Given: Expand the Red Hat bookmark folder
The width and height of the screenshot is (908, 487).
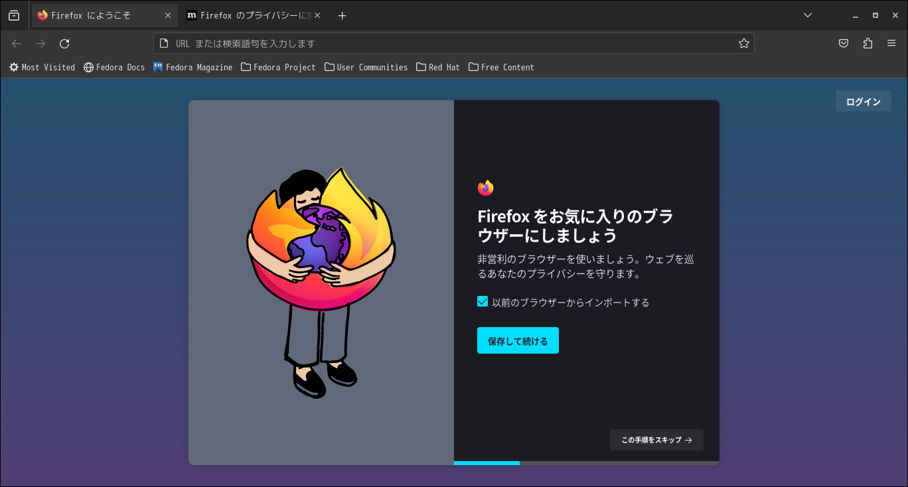Looking at the screenshot, I should coord(438,67).
